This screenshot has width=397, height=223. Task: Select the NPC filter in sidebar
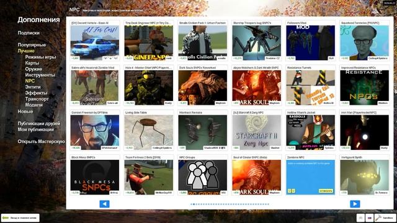(x=30, y=81)
